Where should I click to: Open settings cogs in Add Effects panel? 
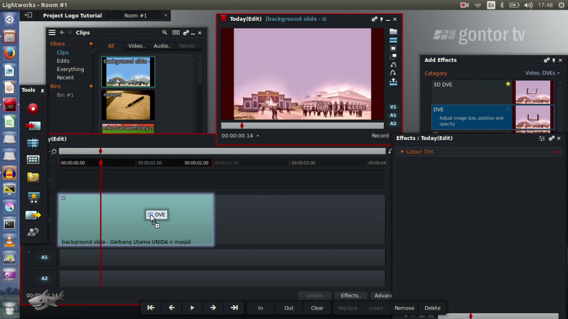pyautogui.click(x=547, y=60)
